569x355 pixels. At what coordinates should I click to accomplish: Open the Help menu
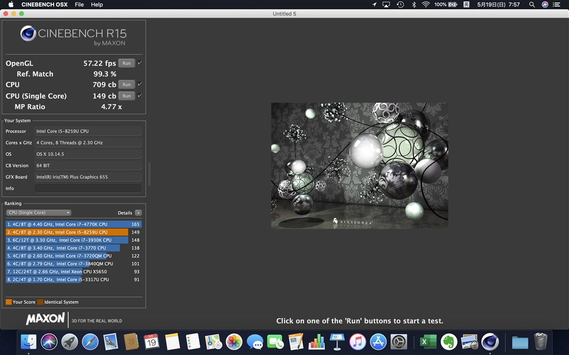coord(97,4)
